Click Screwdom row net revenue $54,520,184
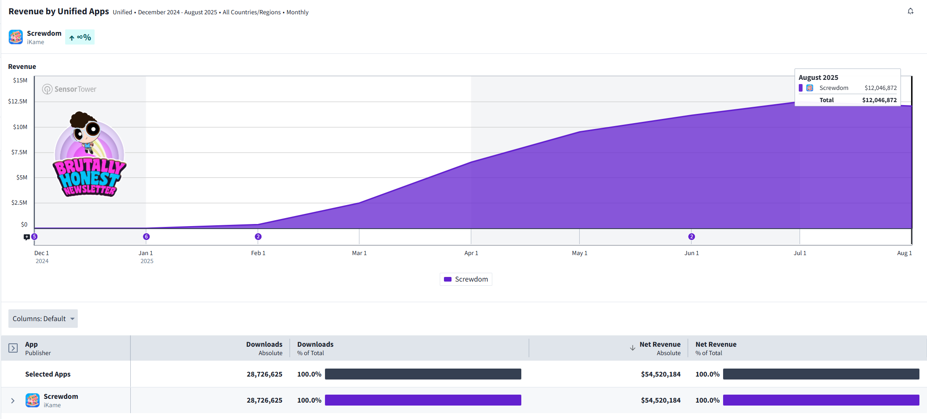 660,400
